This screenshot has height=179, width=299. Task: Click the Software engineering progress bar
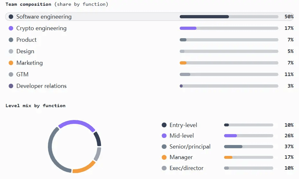click(x=229, y=17)
